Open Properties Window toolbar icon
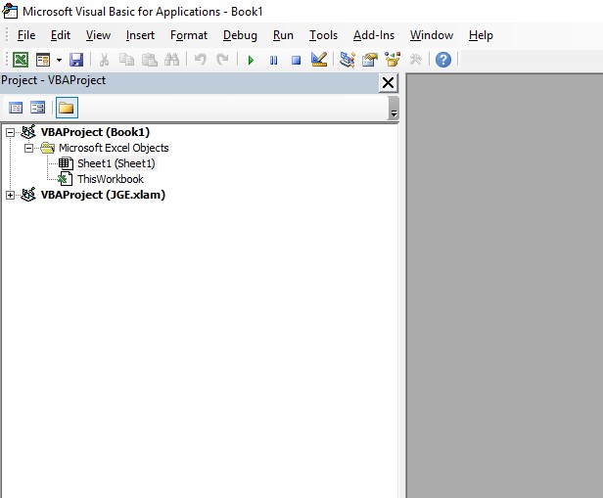Image resolution: width=603 pixels, height=498 pixels. pos(370,60)
